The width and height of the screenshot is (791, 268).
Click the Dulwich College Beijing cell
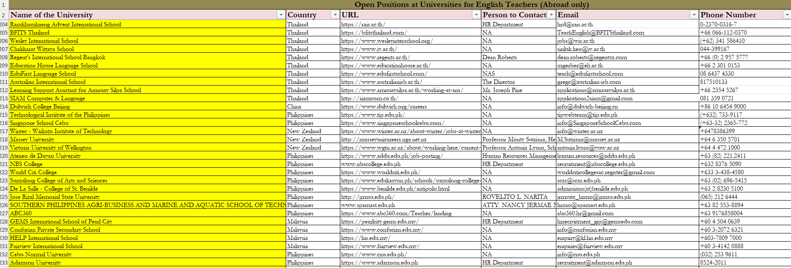coord(147,106)
